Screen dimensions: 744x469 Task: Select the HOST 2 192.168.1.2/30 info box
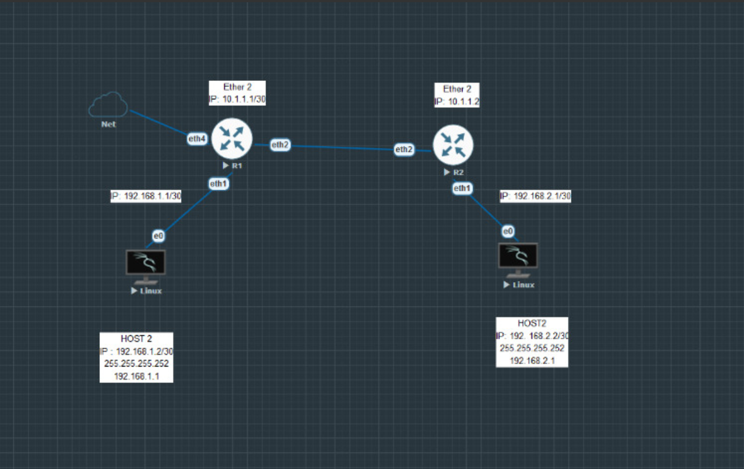pos(136,357)
